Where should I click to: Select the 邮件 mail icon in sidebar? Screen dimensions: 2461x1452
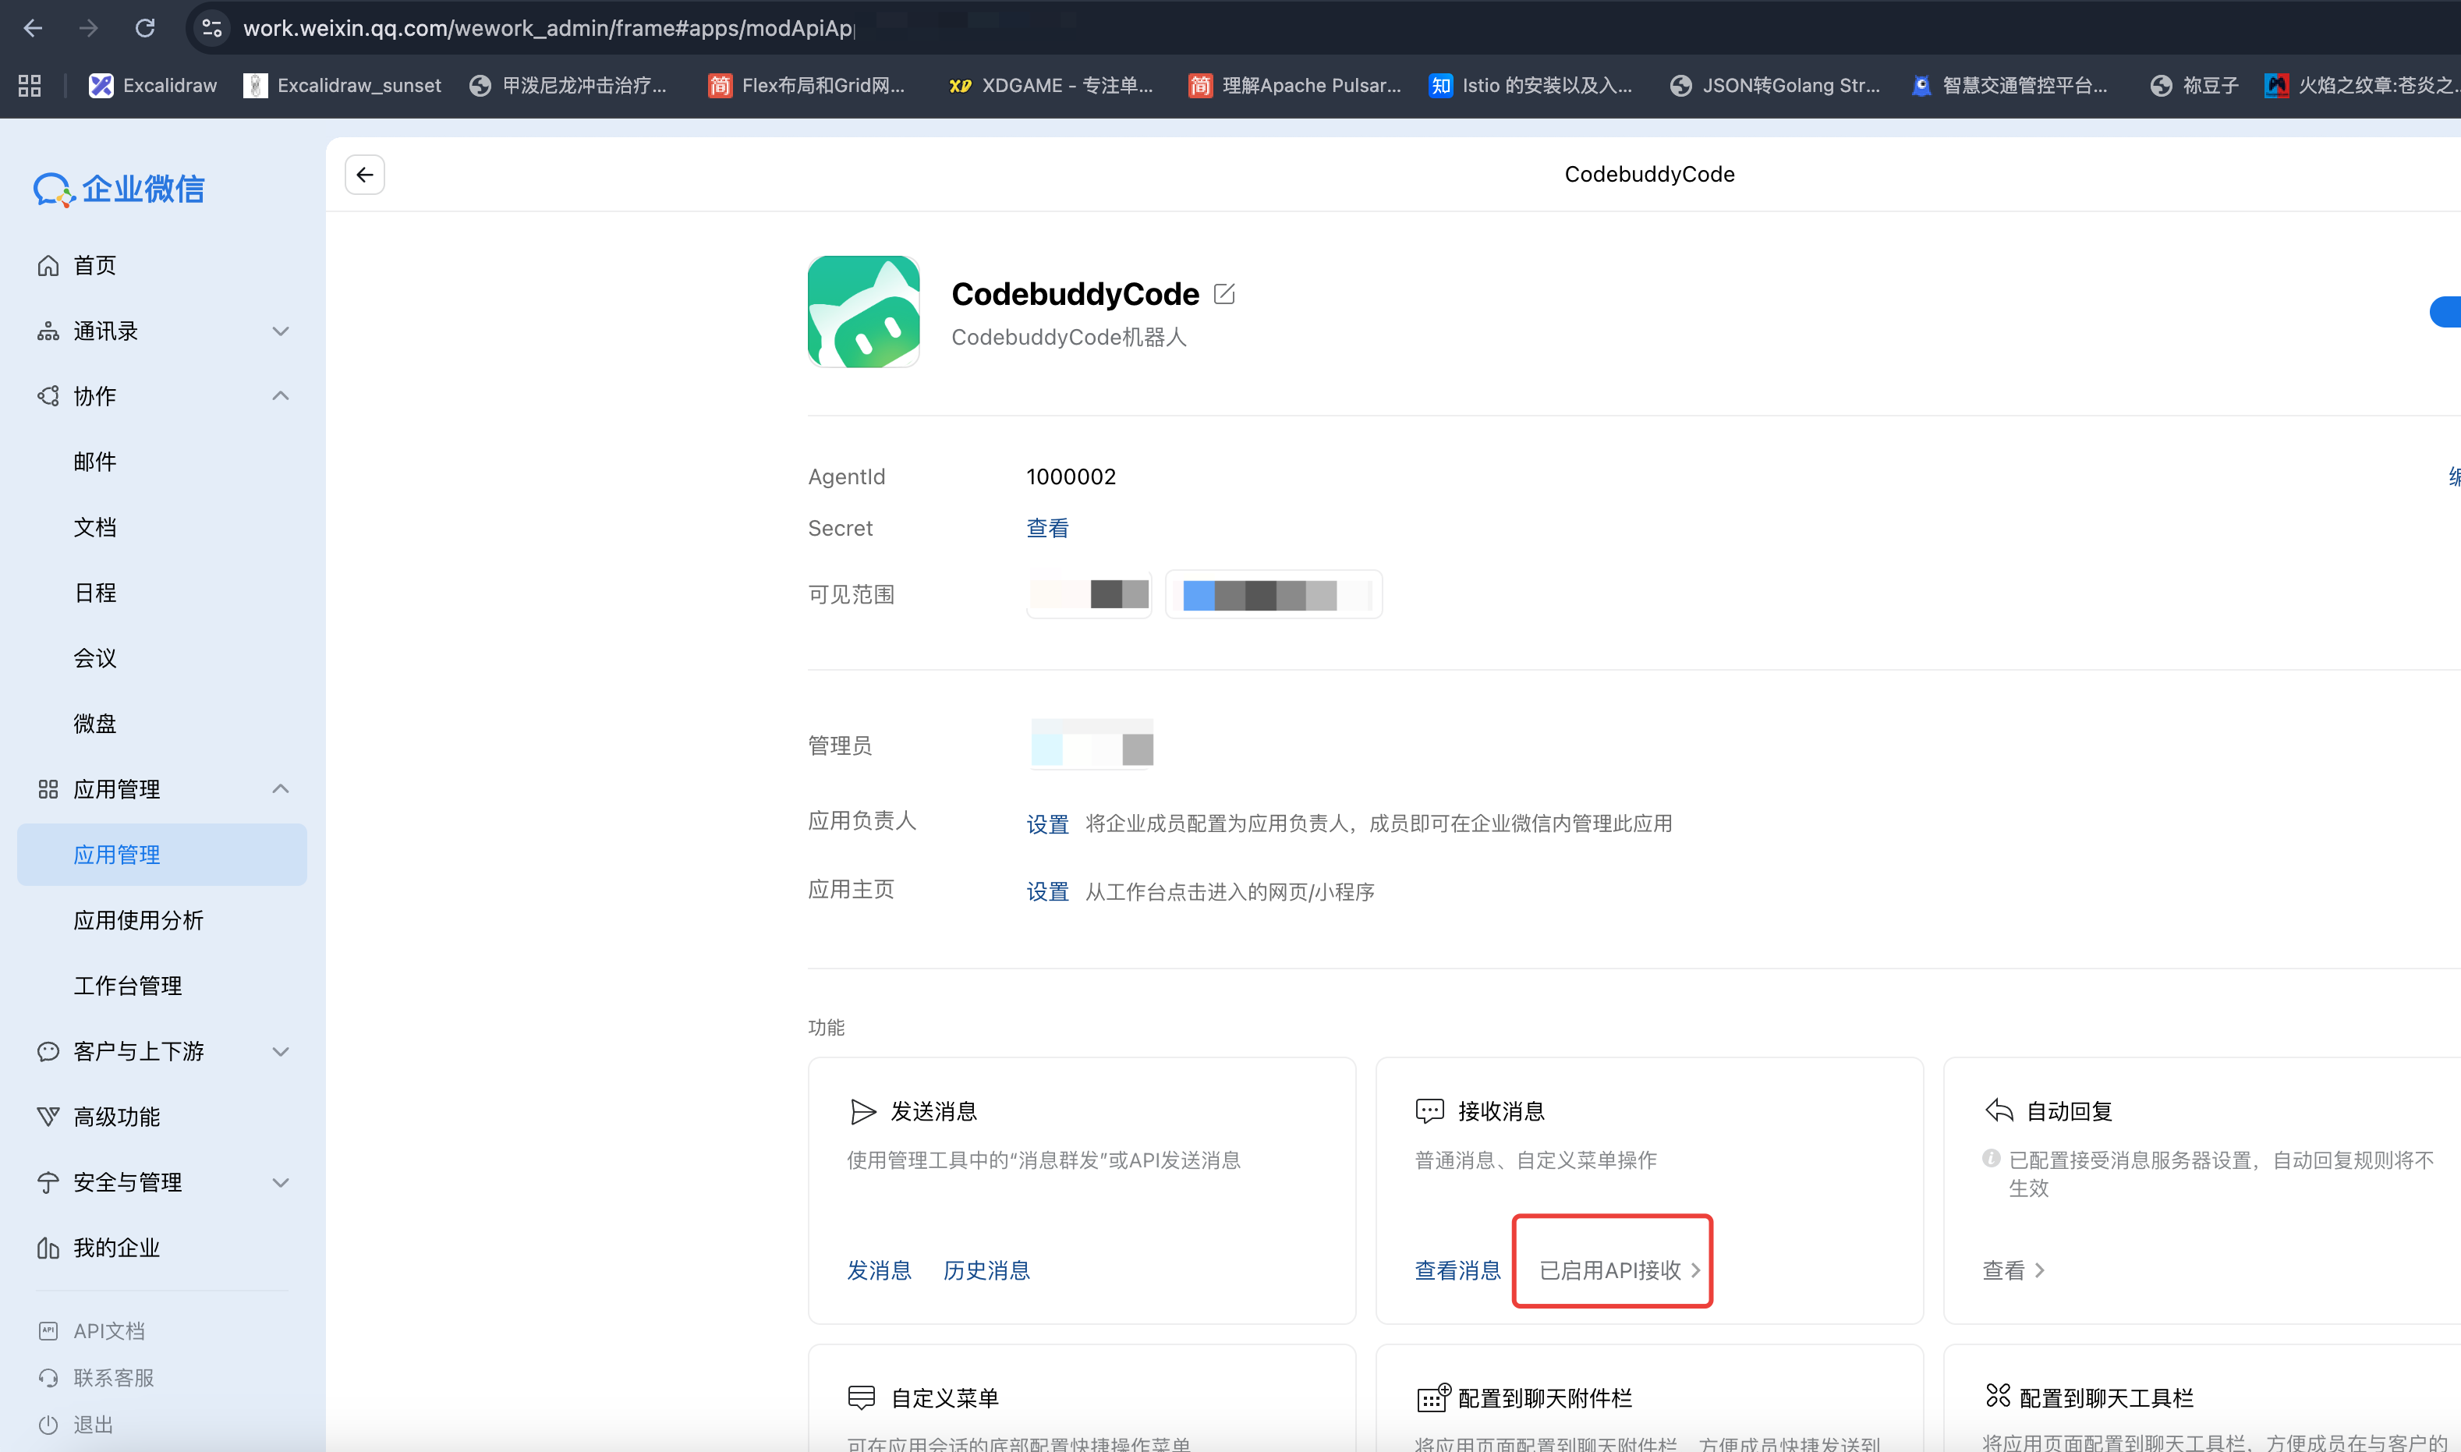click(x=95, y=461)
